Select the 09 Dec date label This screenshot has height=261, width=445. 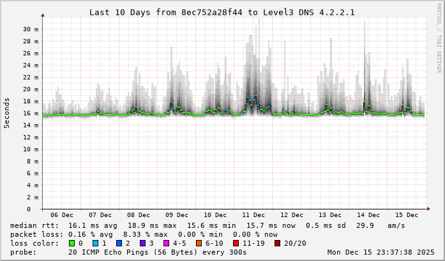177,215
